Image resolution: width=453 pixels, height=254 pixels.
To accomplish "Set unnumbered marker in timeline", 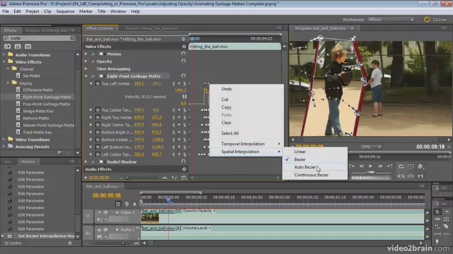I will pyautogui.click(x=134, y=204).
